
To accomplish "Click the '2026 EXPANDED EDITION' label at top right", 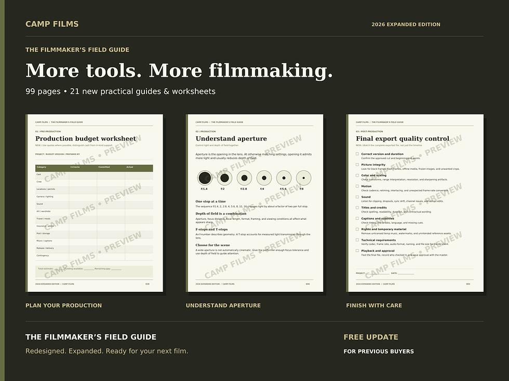I will point(406,24).
